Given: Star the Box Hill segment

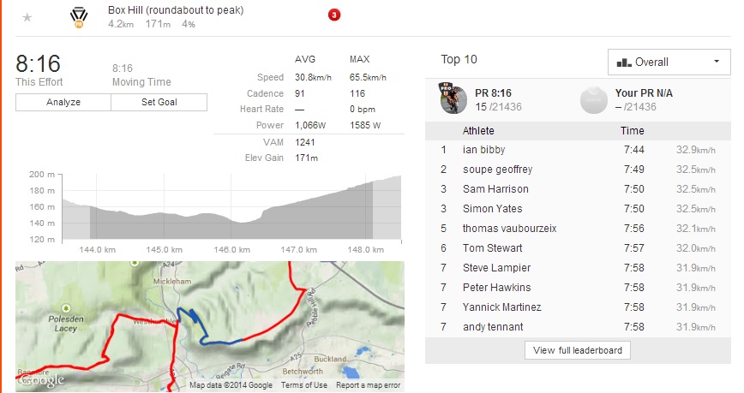Looking at the screenshot, I should [27, 17].
